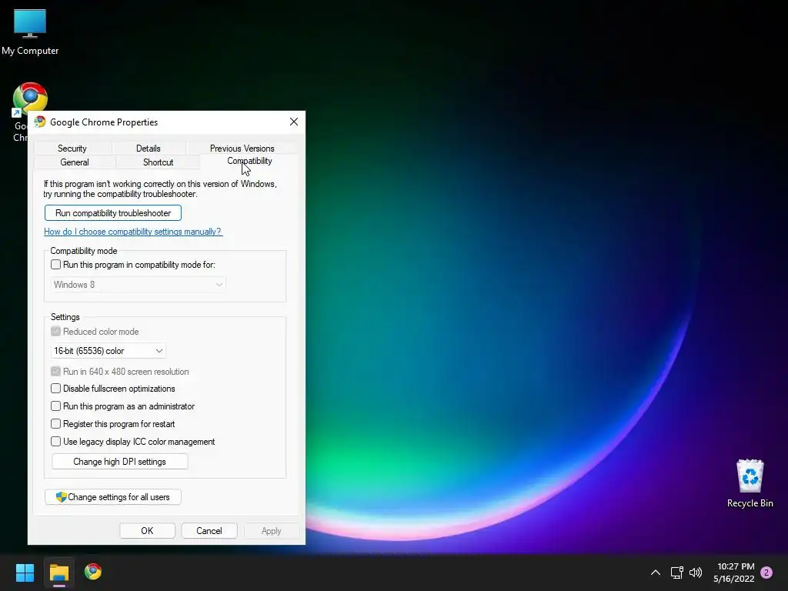Switch to the Previous Versions tab
The height and width of the screenshot is (591, 788).
[x=242, y=149]
